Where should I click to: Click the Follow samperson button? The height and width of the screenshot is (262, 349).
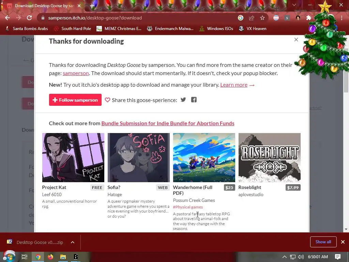(x=75, y=100)
